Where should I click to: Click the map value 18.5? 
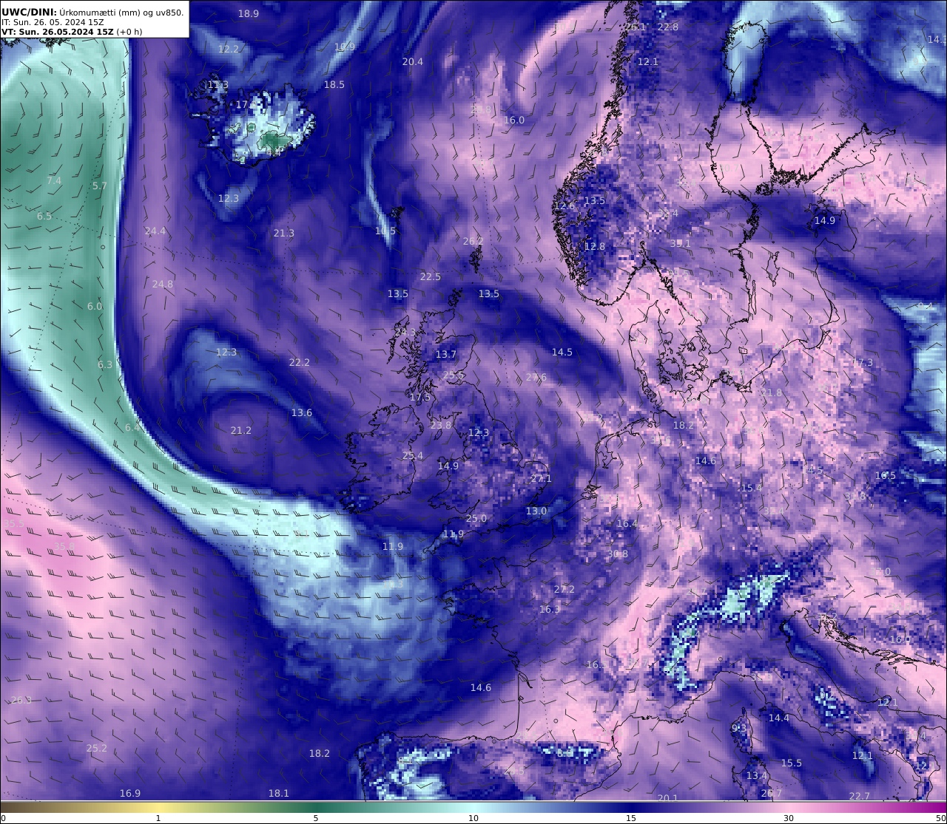(x=334, y=85)
